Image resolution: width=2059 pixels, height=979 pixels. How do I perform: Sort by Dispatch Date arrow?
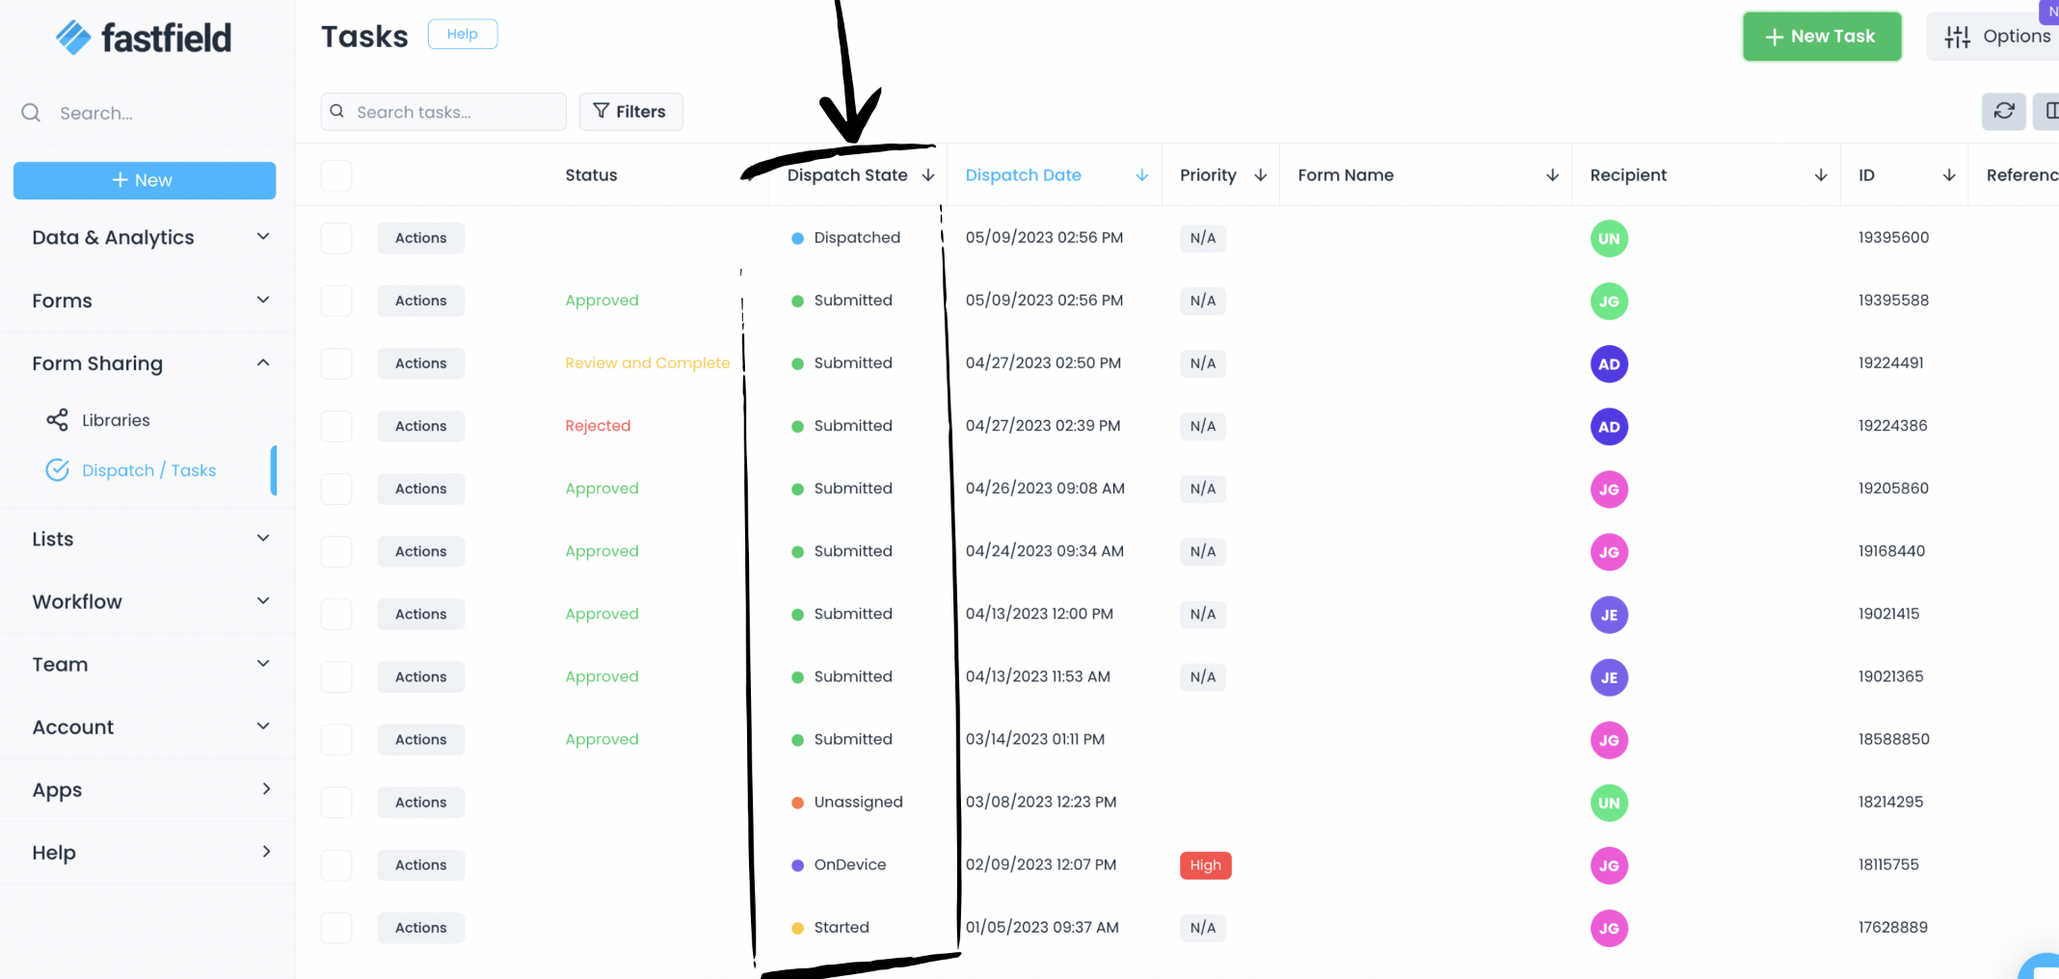tap(1141, 175)
